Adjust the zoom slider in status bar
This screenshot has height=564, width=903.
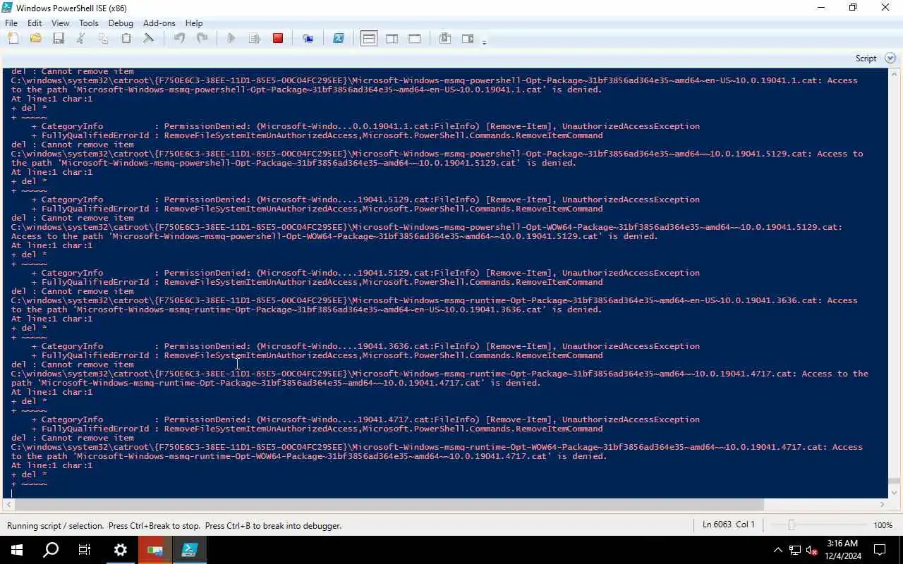[x=792, y=525]
